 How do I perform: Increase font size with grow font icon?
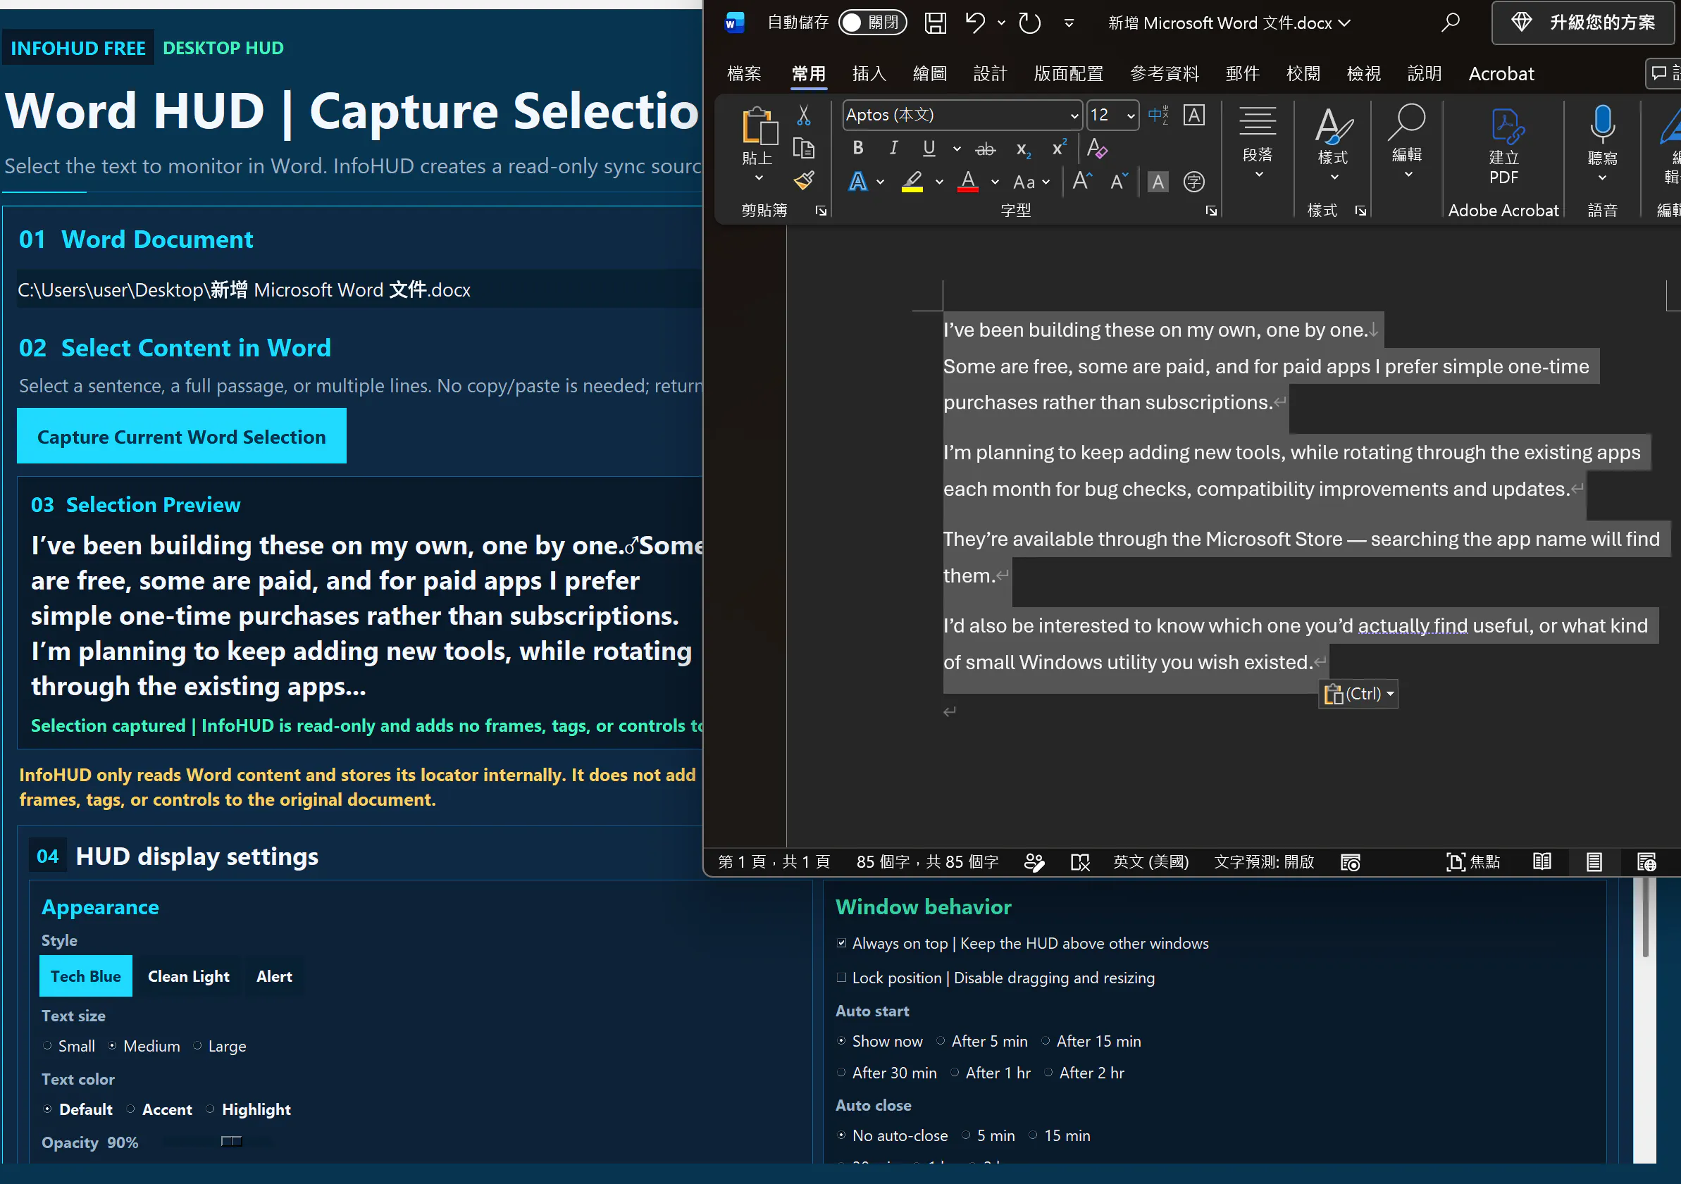point(1082,181)
